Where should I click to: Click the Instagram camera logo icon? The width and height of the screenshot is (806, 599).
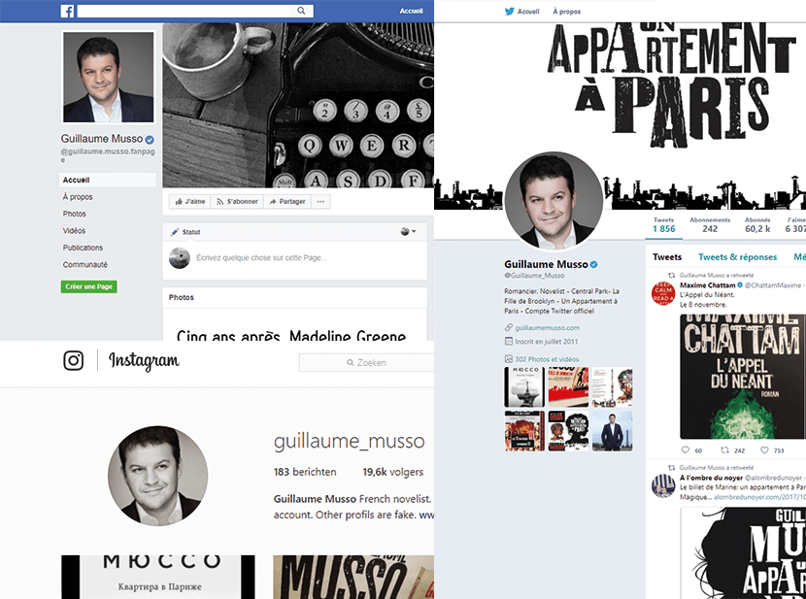[74, 360]
